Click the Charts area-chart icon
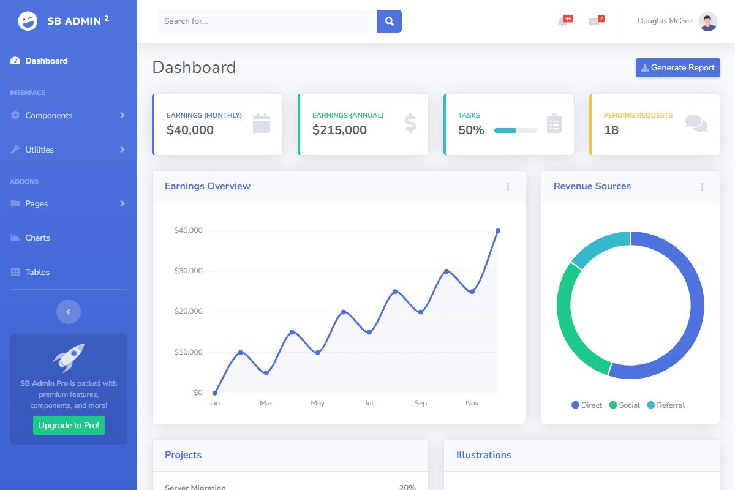 15,238
